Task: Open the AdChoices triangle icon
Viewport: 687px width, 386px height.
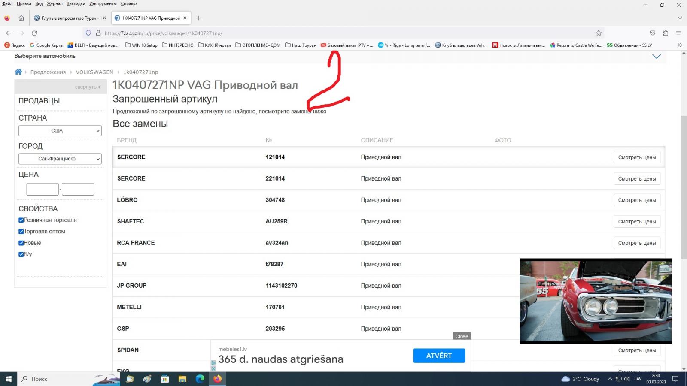Action: tap(213, 363)
